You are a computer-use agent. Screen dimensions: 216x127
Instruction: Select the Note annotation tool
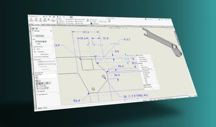49,20
